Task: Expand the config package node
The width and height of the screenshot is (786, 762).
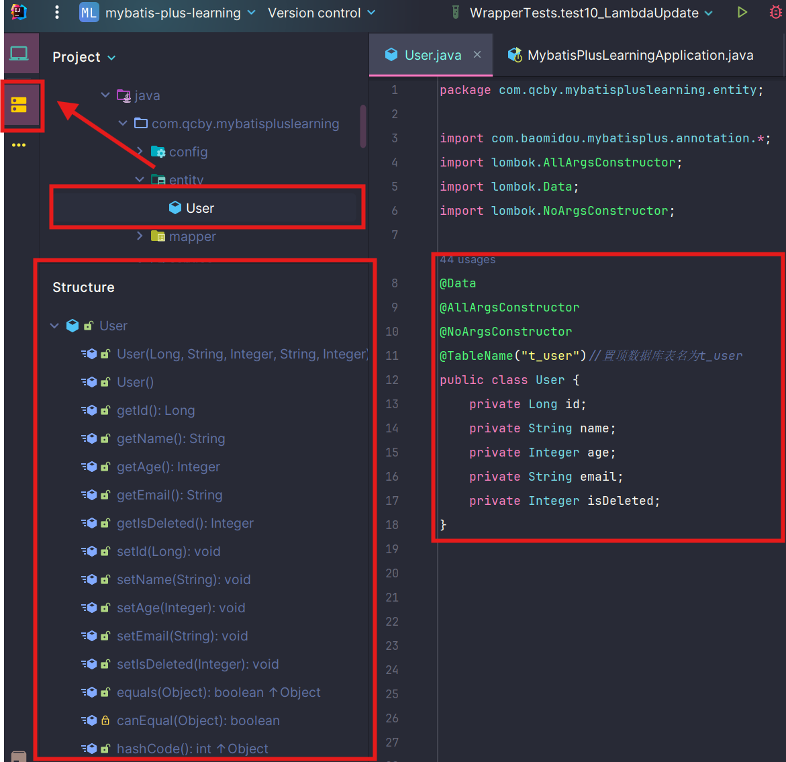Action: (140, 151)
